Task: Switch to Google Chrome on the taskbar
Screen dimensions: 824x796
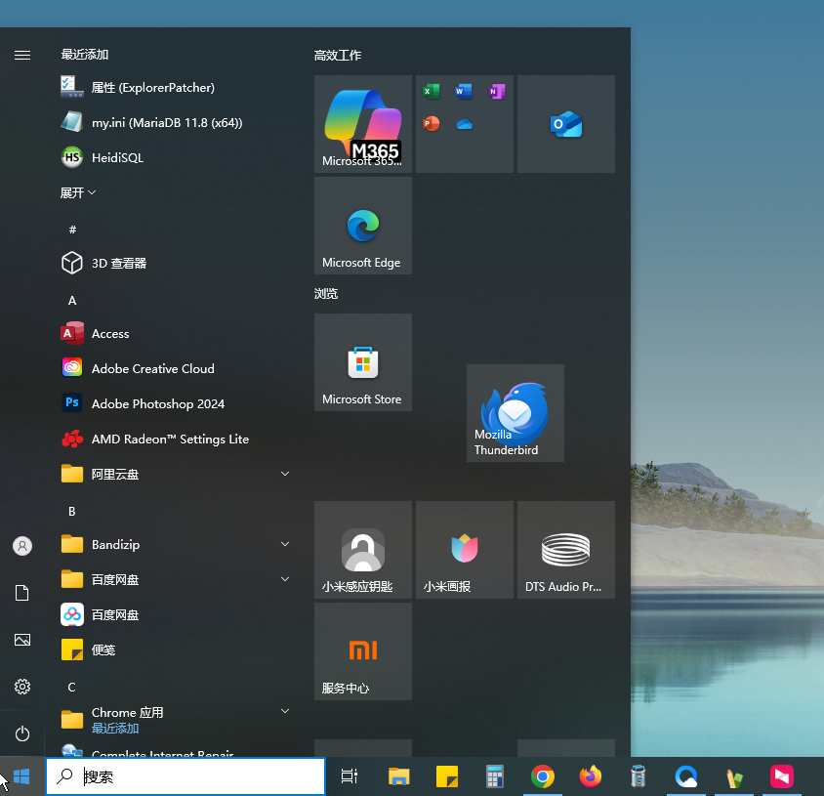Action: click(543, 776)
